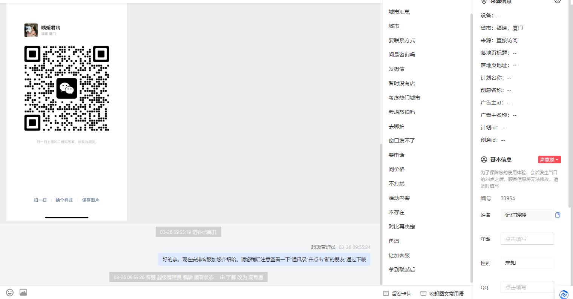
Task: Select quick reply 不打扰
Action: pyautogui.click(x=397, y=184)
